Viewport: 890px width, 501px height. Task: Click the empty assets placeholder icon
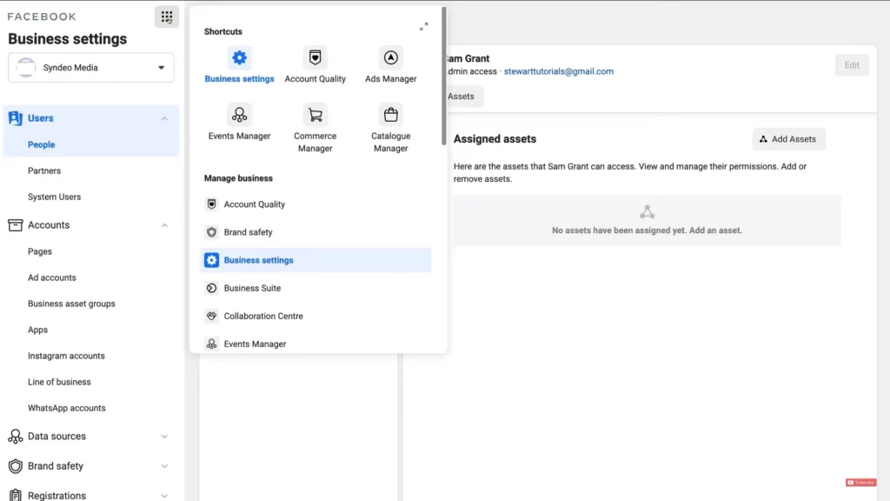(647, 212)
